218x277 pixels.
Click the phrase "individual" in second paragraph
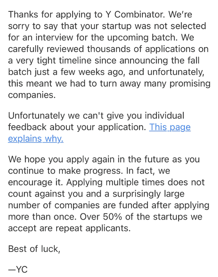164,116
